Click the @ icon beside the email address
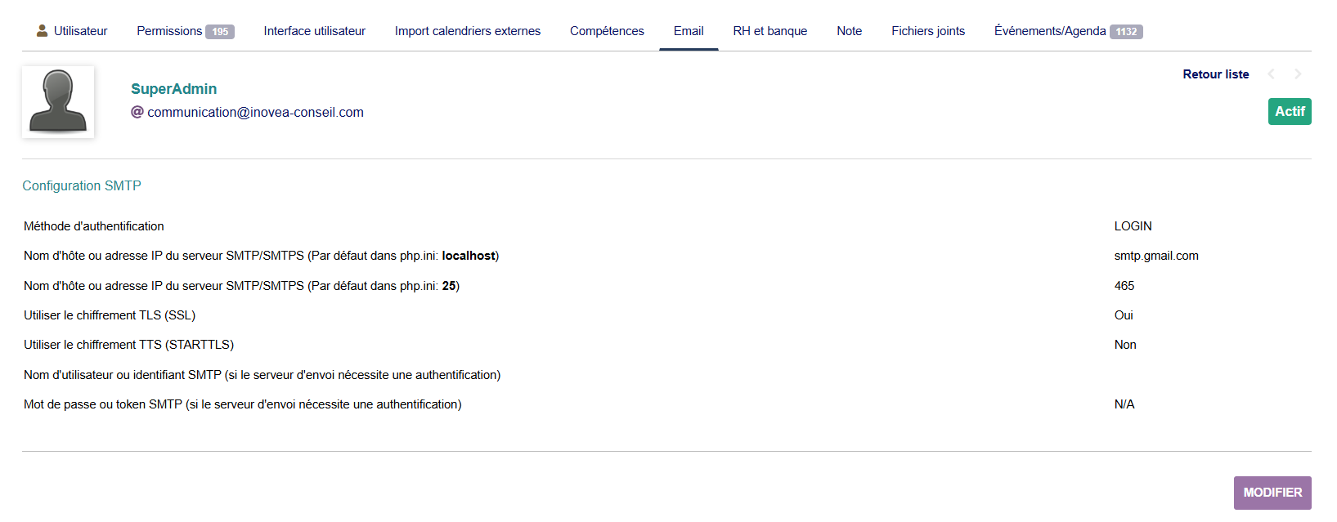 click(137, 112)
